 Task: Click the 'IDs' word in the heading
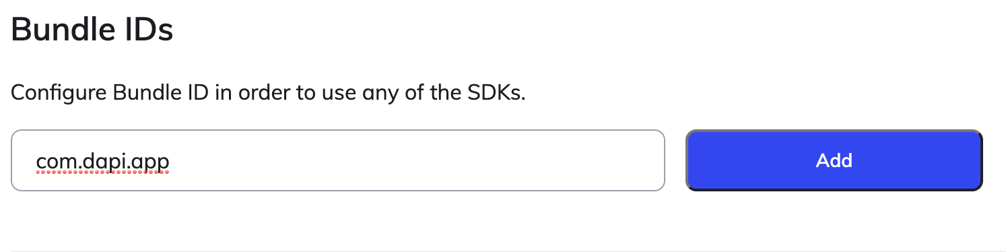[144, 30]
